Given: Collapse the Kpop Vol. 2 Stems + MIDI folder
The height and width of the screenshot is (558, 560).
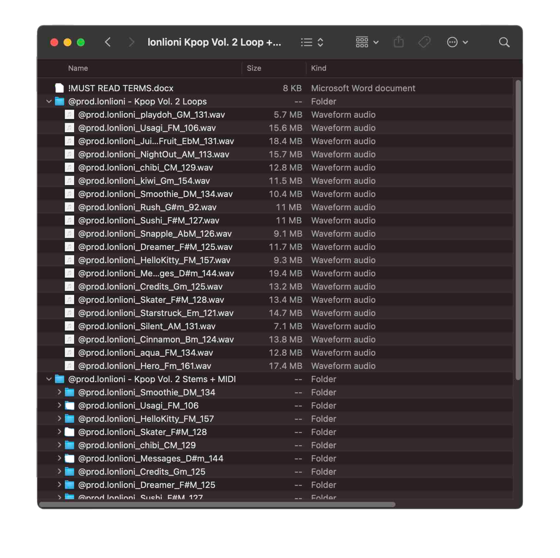Looking at the screenshot, I should tap(49, 379).
